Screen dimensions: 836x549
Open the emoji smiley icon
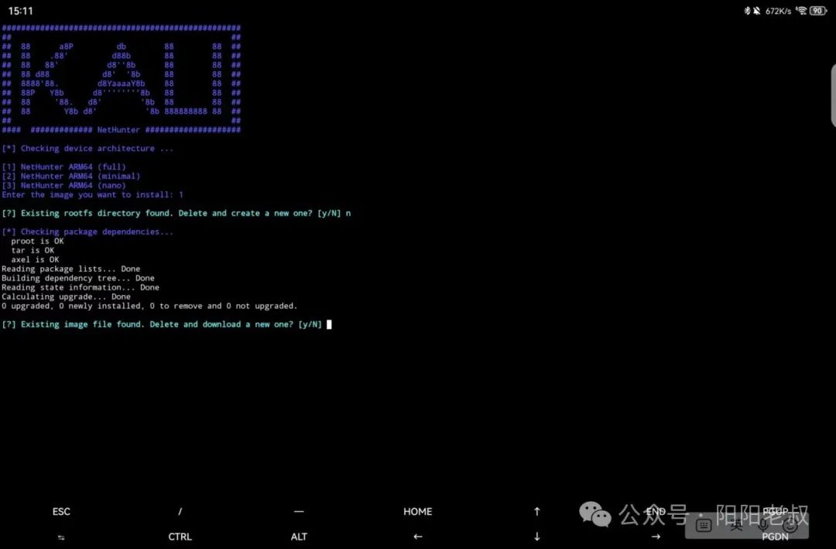pos(790,526)
